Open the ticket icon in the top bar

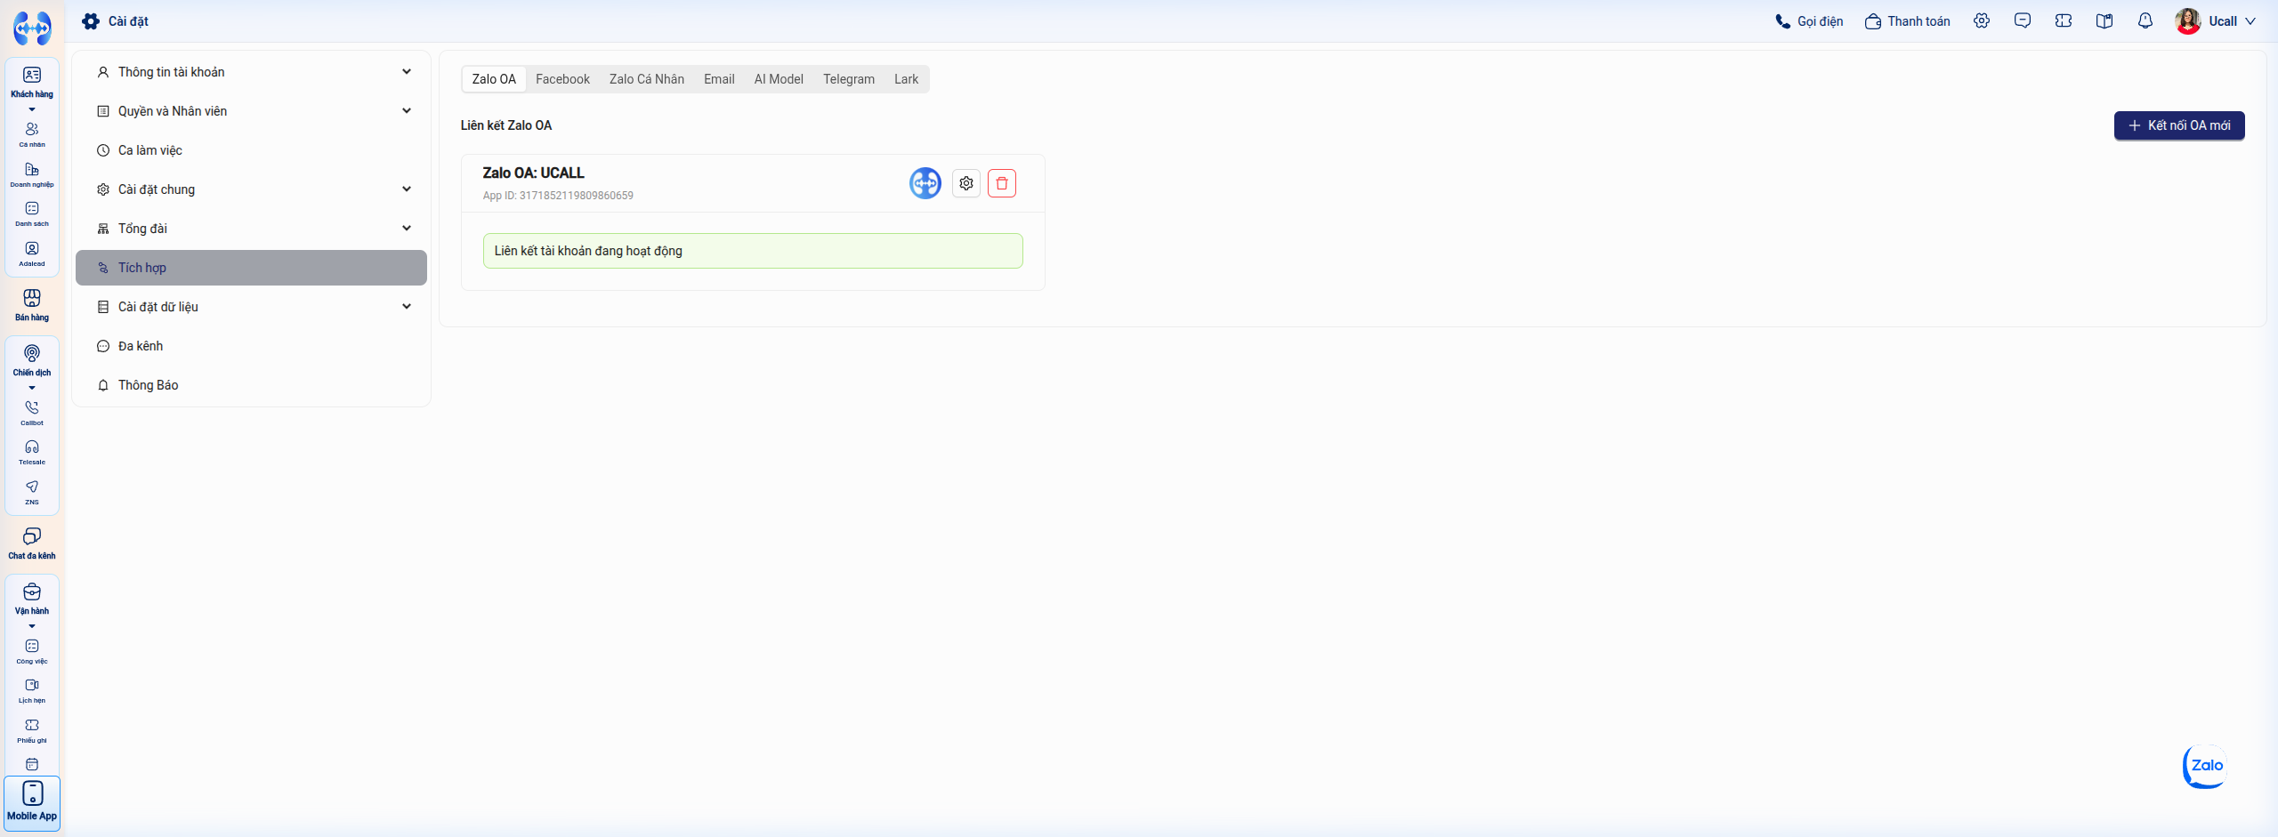click(x=2064, y=20)
